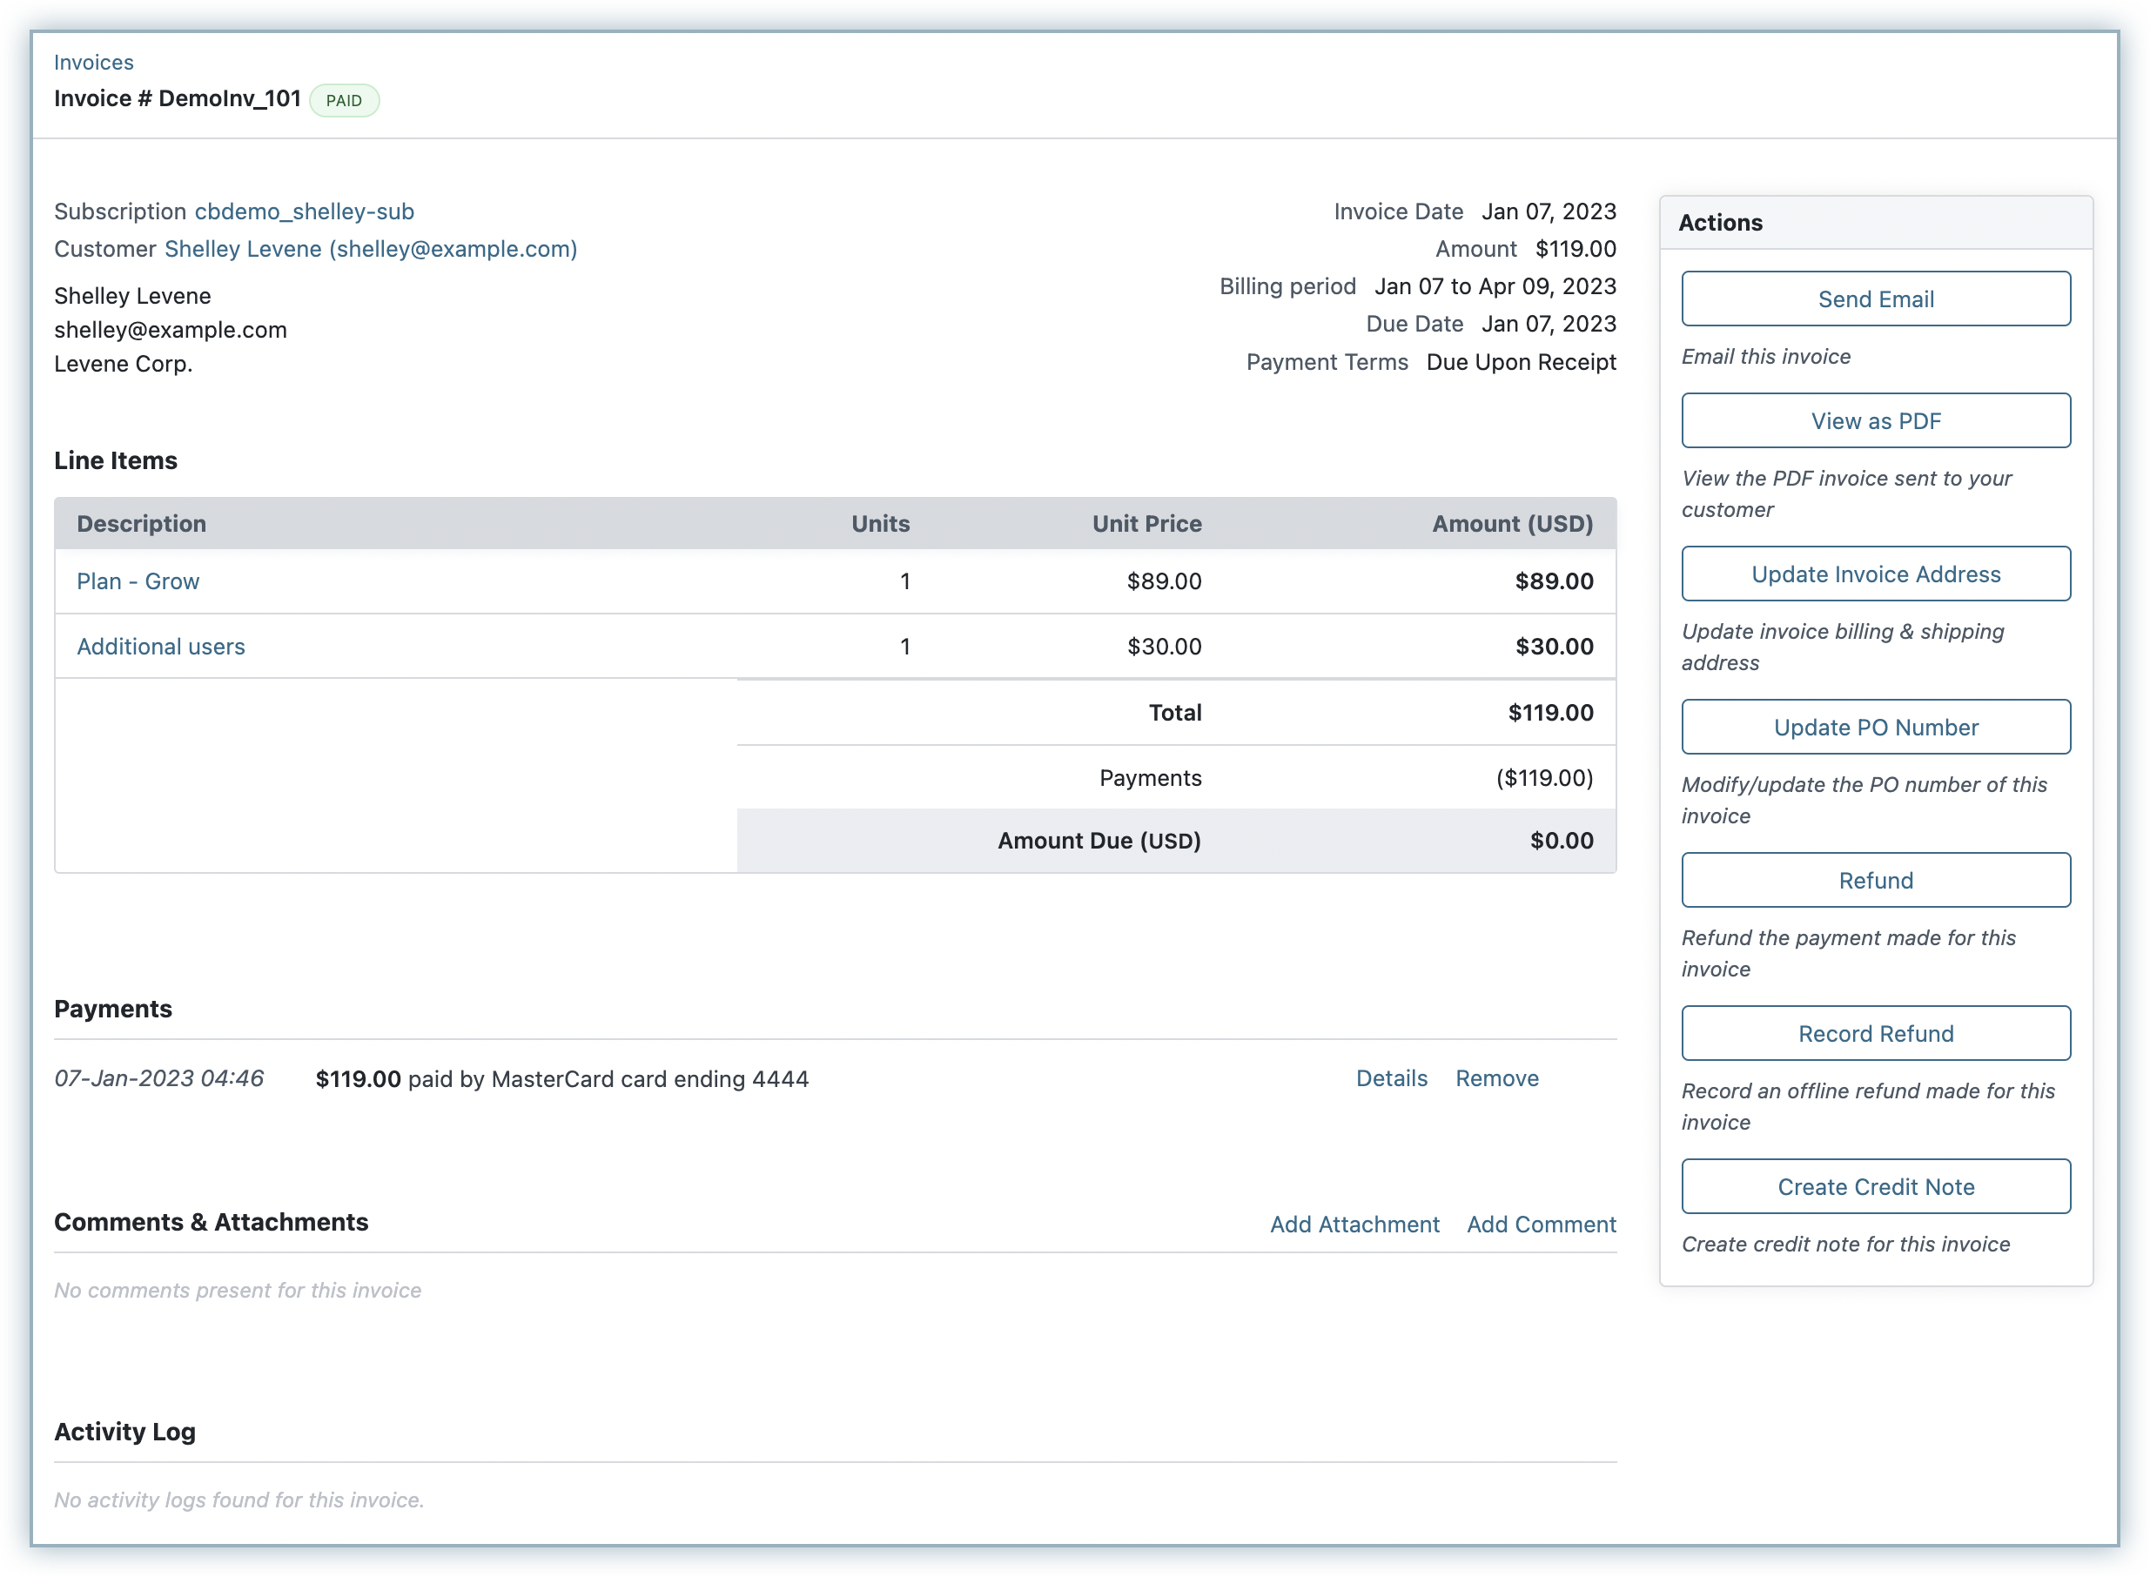Open customer Shelley Levene profile link

click(371, 249)
